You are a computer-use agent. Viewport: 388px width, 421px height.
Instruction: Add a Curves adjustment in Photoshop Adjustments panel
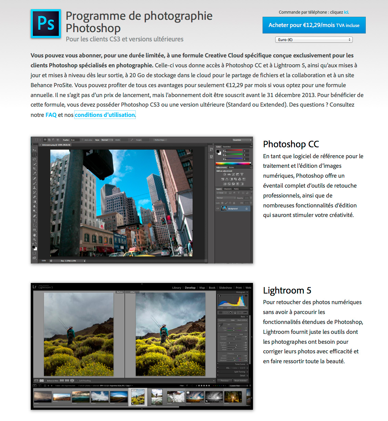[x=233, y=174]
